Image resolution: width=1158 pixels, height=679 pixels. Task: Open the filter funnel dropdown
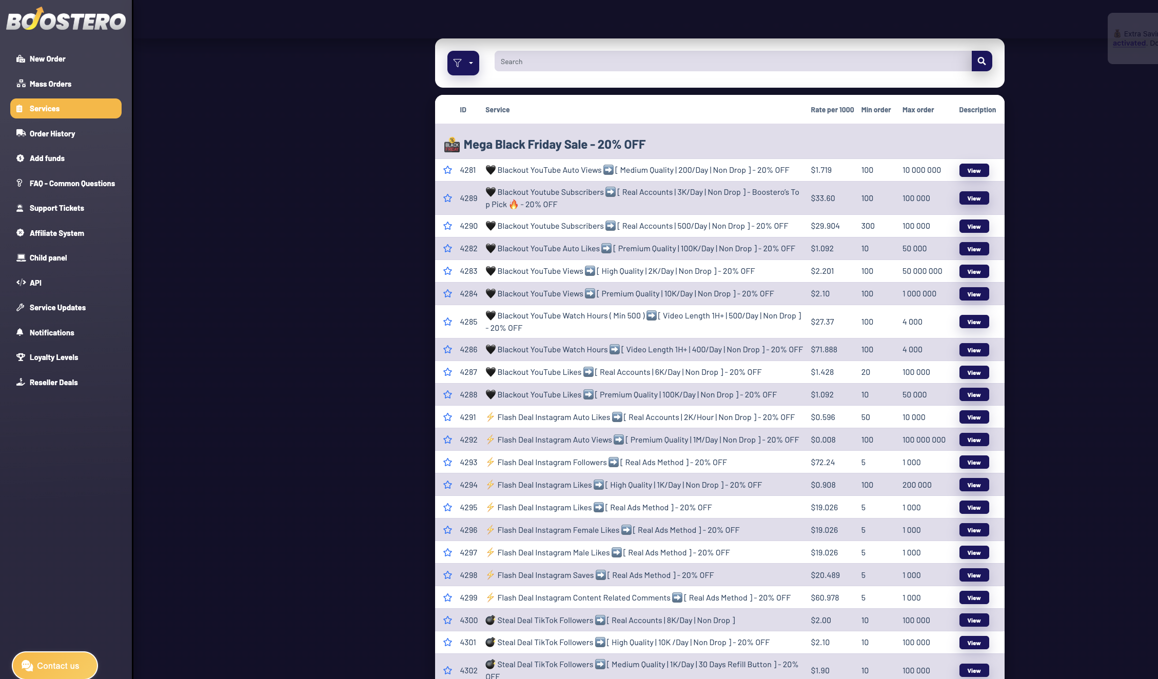(463, 63)
